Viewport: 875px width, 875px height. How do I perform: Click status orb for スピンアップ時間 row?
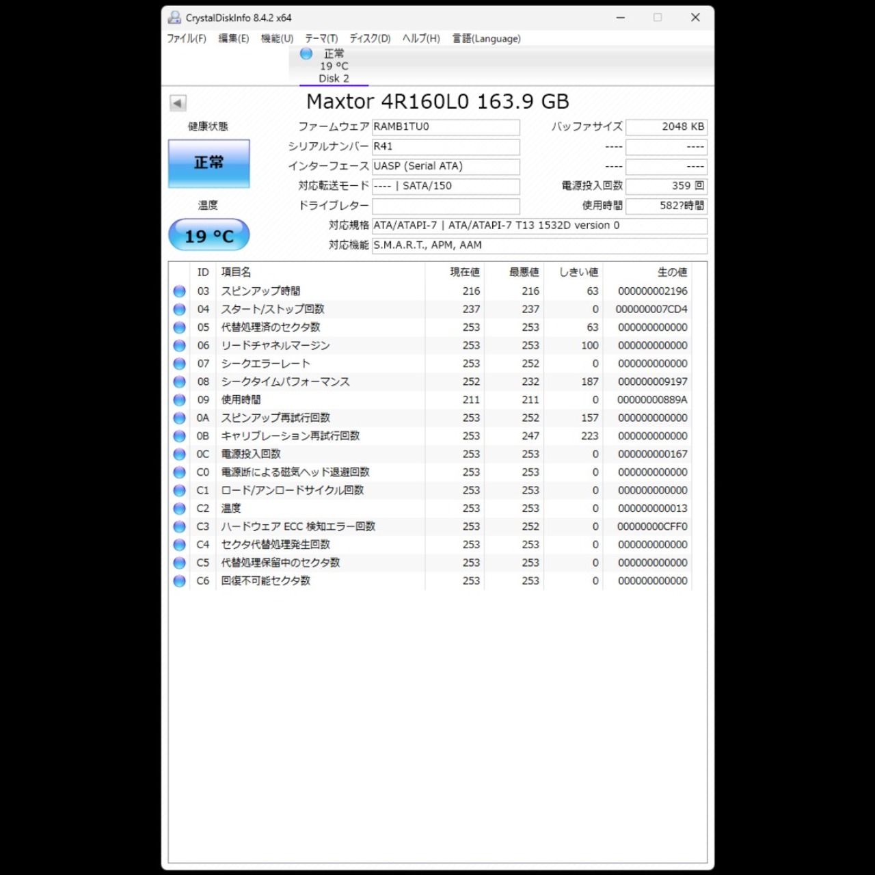click(180, 291)
